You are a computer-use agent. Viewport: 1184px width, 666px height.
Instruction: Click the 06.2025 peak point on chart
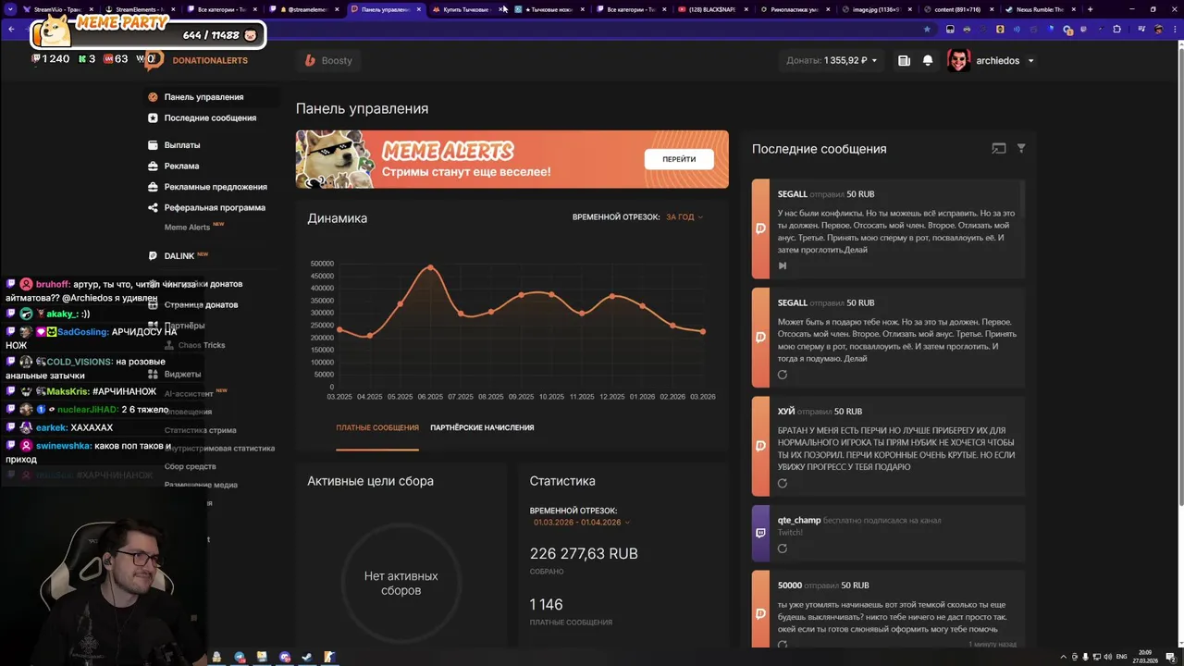(430, 268)
